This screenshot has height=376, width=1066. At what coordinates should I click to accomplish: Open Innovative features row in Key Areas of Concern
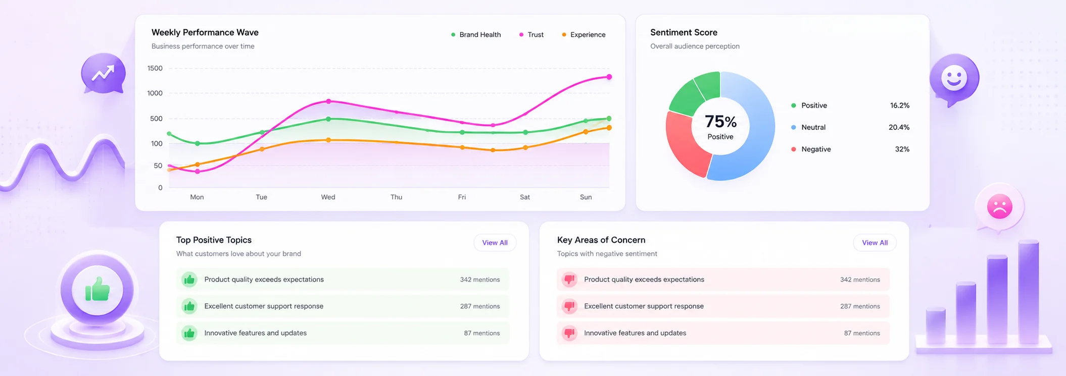click(x=723, y=333)
